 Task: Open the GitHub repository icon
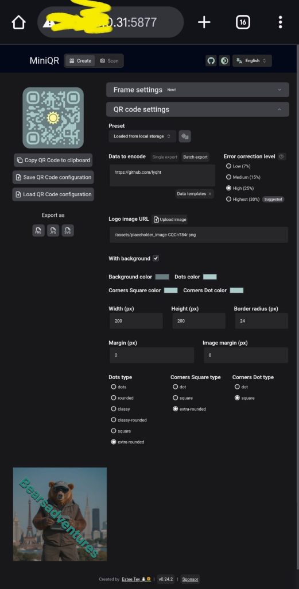pyautogui.click(x=211, y=61)
